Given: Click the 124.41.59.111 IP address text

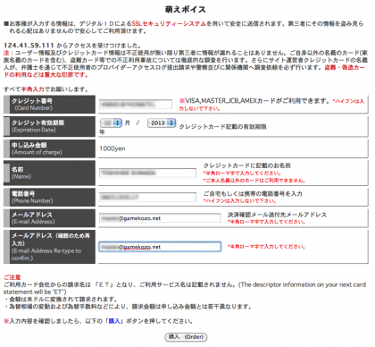Looking at the screenshot, I should pos(29,46).
